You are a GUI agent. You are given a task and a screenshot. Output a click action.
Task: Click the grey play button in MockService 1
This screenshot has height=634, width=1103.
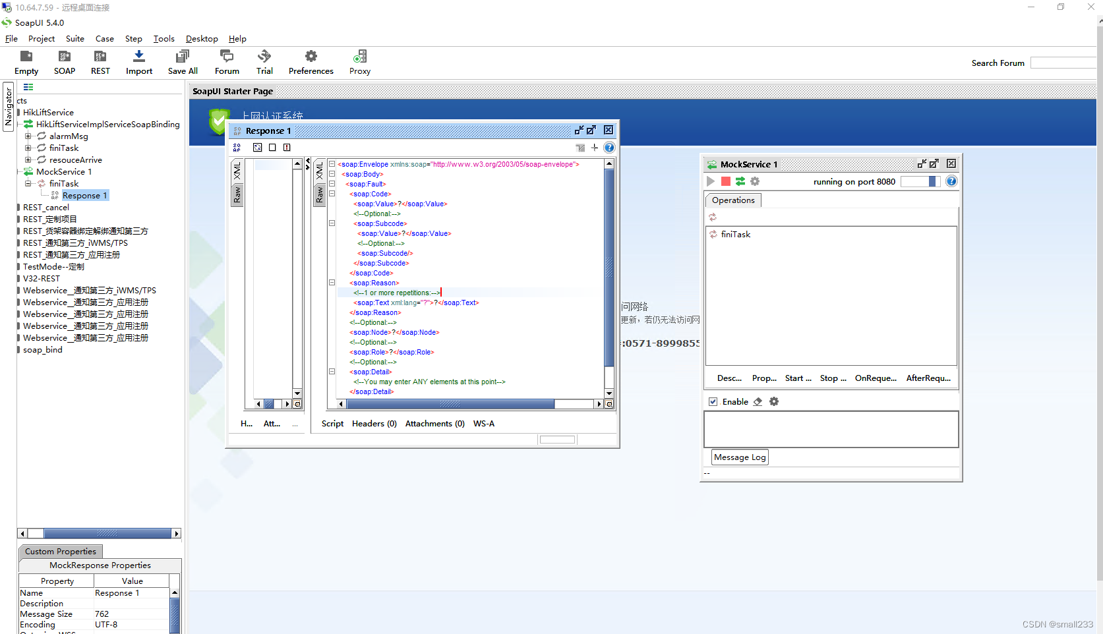pos(711,181)
